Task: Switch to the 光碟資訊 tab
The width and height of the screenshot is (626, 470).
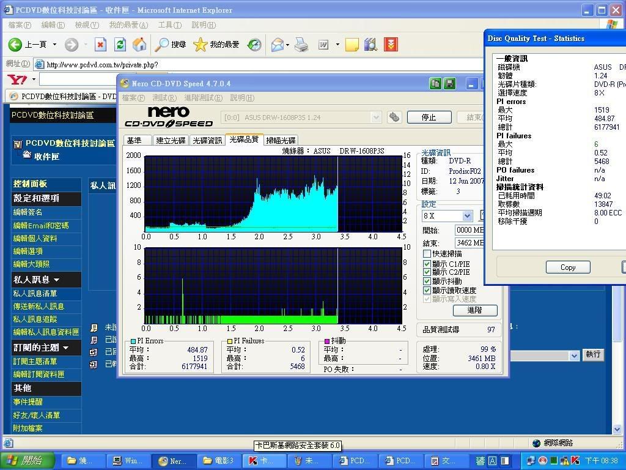Action: click(x=207, y=140)
